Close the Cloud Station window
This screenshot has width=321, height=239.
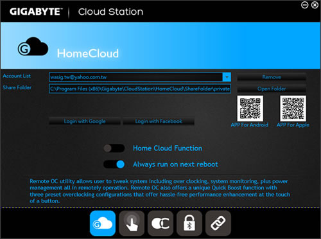point(315,5)
